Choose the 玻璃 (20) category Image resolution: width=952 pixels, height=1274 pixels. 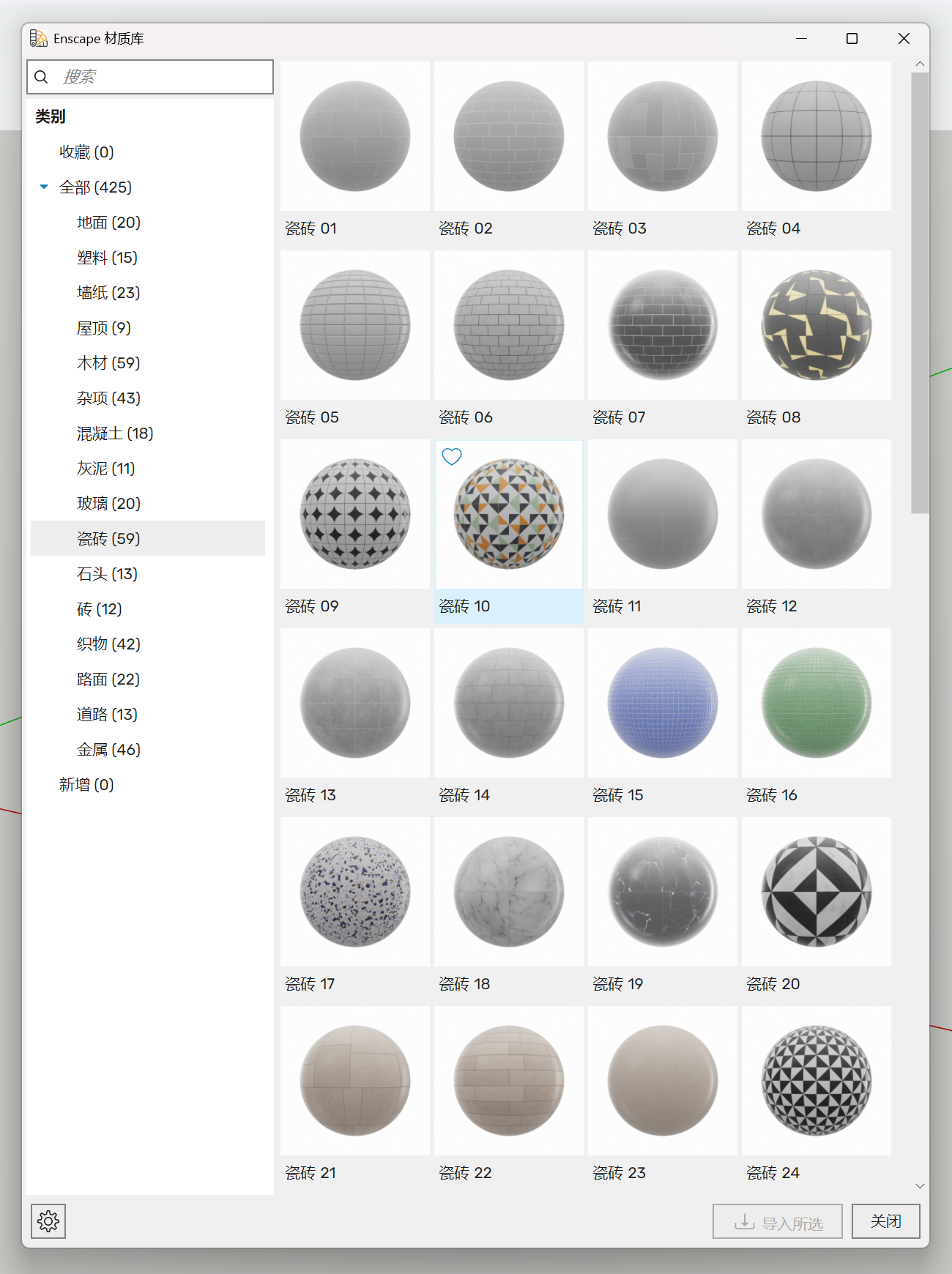coord(108,504)
